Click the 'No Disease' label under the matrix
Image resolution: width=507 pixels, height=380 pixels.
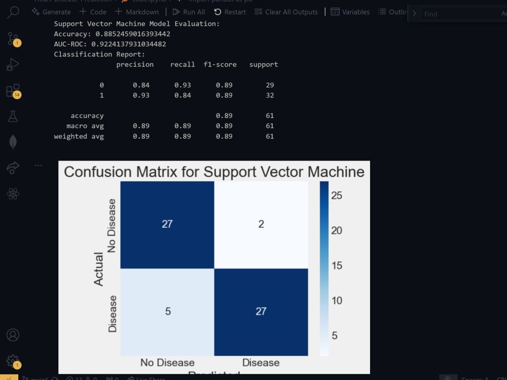click(x=167, y=363)
